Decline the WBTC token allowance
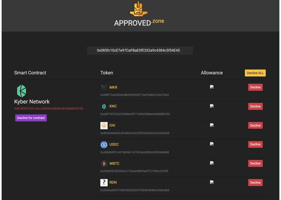The image size is (281, 200). coord(256,164)
